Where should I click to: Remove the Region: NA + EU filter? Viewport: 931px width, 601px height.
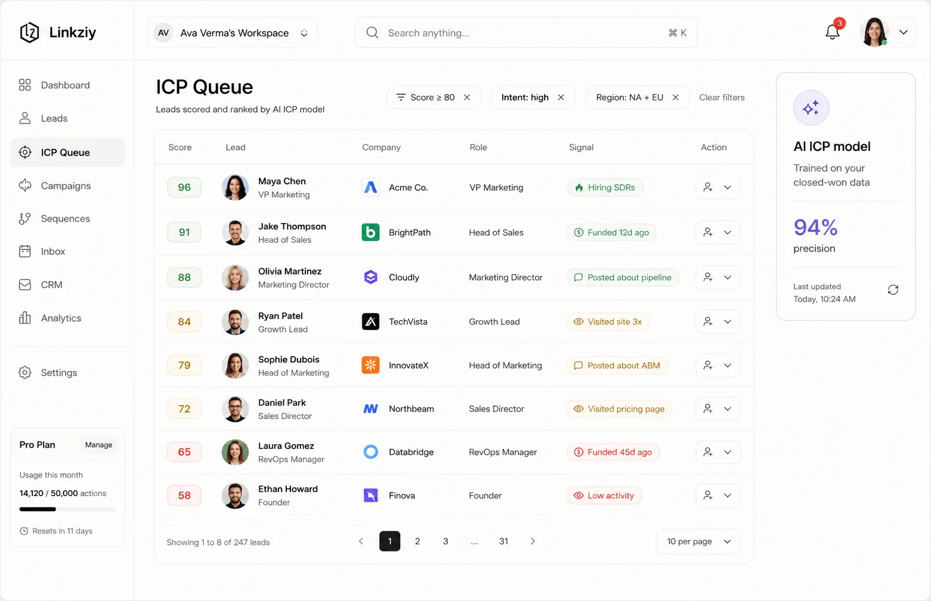point(676,97)
